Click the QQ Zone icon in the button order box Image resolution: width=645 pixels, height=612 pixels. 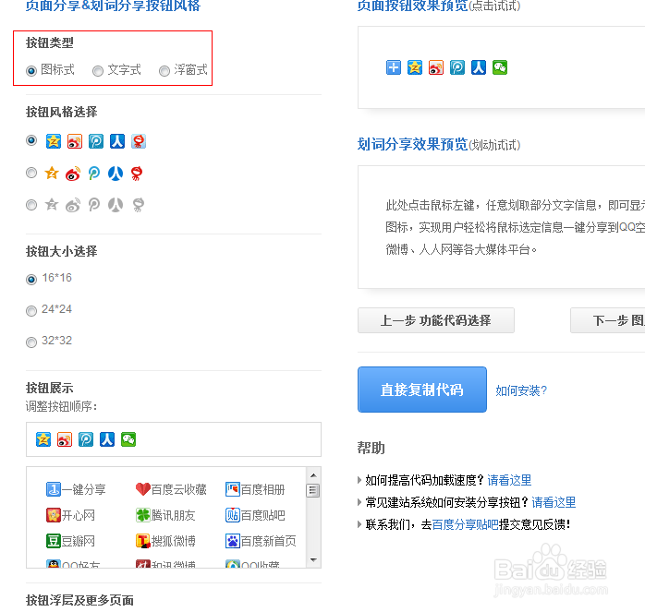[x=43, y=439]
